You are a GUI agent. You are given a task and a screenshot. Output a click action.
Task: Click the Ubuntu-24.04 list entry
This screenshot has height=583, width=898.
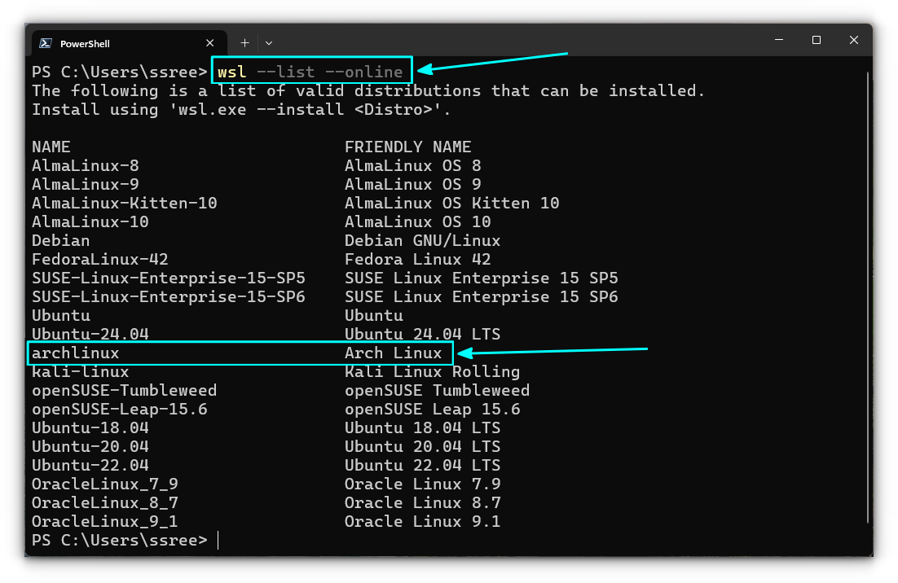89,334
